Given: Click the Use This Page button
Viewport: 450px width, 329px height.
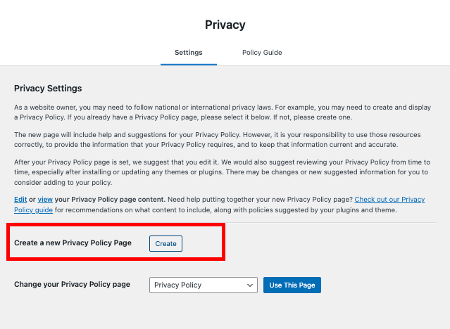Looking at the screenshot, I should click(292, 285).
